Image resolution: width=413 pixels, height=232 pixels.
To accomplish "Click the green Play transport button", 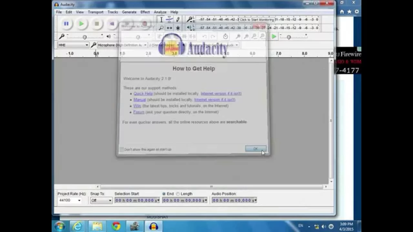I will coord(82,24).
